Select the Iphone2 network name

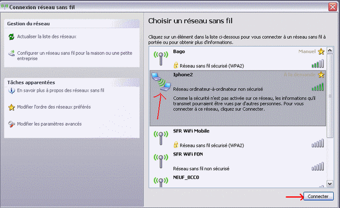click(x=183, y=75)
